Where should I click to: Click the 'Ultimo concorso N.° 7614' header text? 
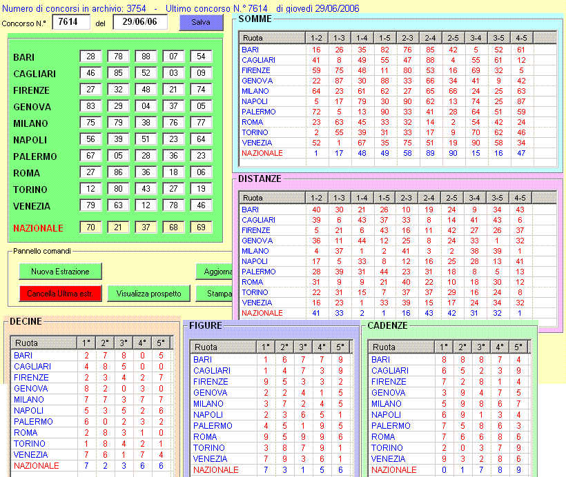tap(217, 8)
